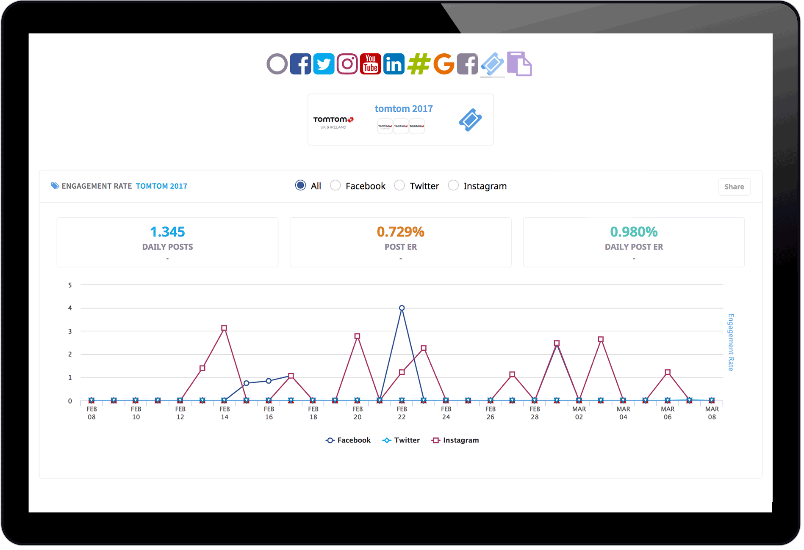Image resolution: width=804 pixels, height=550 pixels.
Task: Click Instagram point on Feb 27
Action: tap(512, 374)
